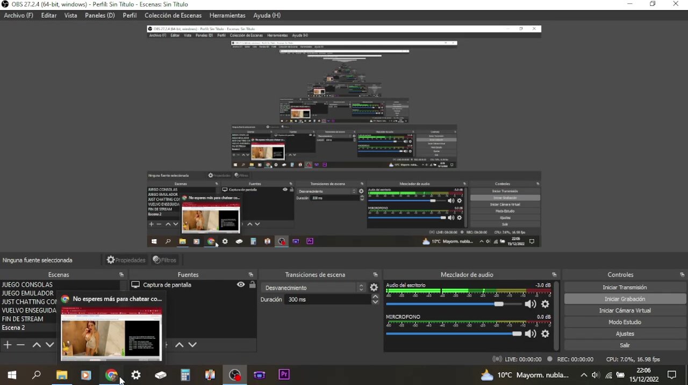Screen dimensions: 688x385
Task: Select the JUEGO CONSOLAS scene
Action: pyautogui.click(x=27, y=285)
